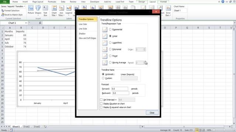Check Display R-squared value on chart
This screenshot has height=132, width=236.
pyautogui.click(x=101, y=107)
